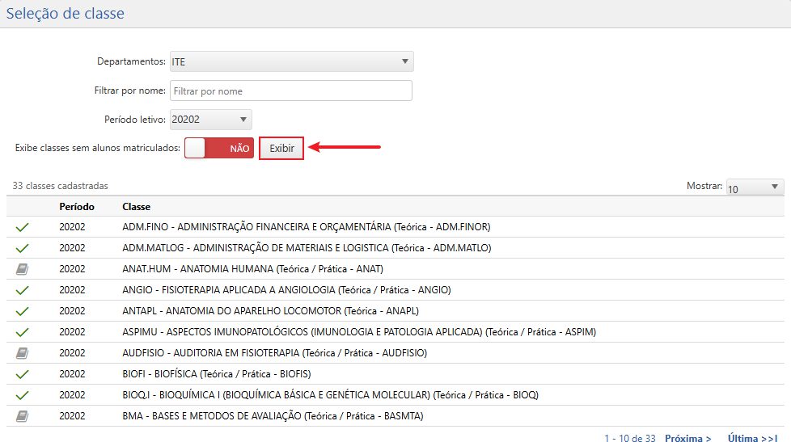Open the Período letivo dropdown showing 20202
791x442 pixels.
[x=211, y=120]
